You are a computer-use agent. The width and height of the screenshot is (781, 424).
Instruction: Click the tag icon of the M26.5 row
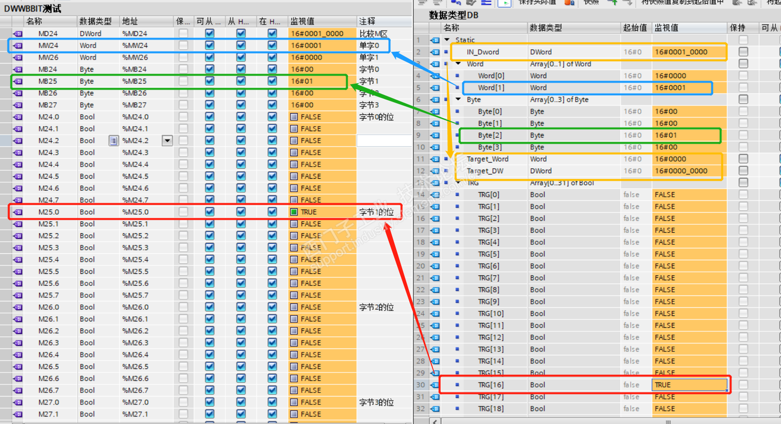(x=18, y=366)
